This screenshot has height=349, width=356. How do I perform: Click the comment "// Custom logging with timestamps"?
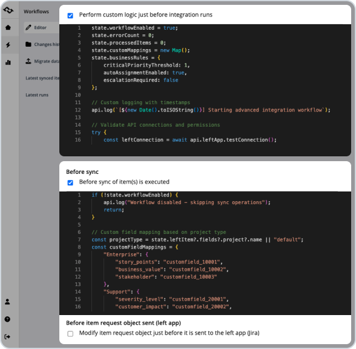pyautogui.click(x=140, y=102)
